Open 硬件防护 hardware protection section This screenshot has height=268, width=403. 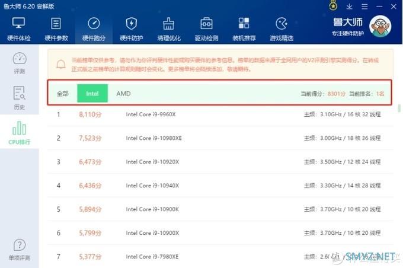132,29
